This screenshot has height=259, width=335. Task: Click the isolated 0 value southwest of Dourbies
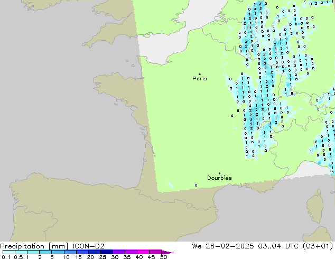[196, 186]
